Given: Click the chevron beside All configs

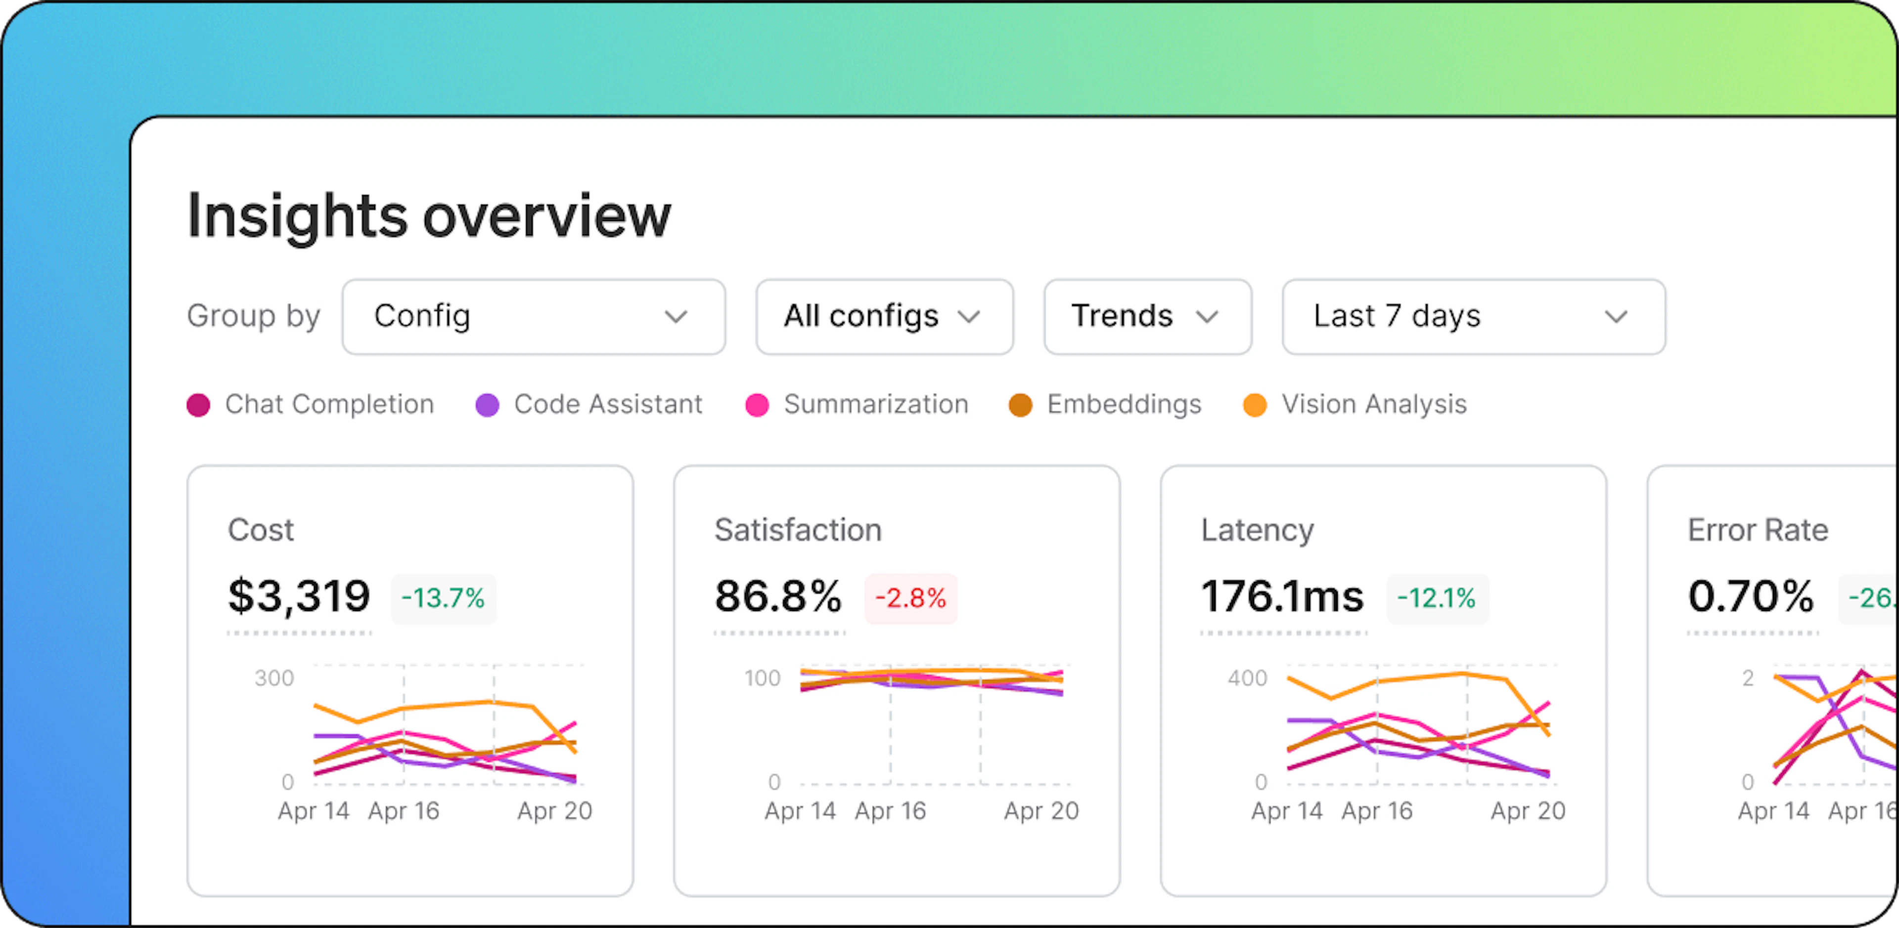Looking at the screenshot, I should [x=969, y=317].
